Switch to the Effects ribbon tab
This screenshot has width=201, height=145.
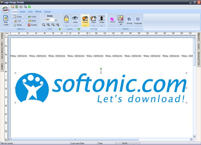point(38,11)
